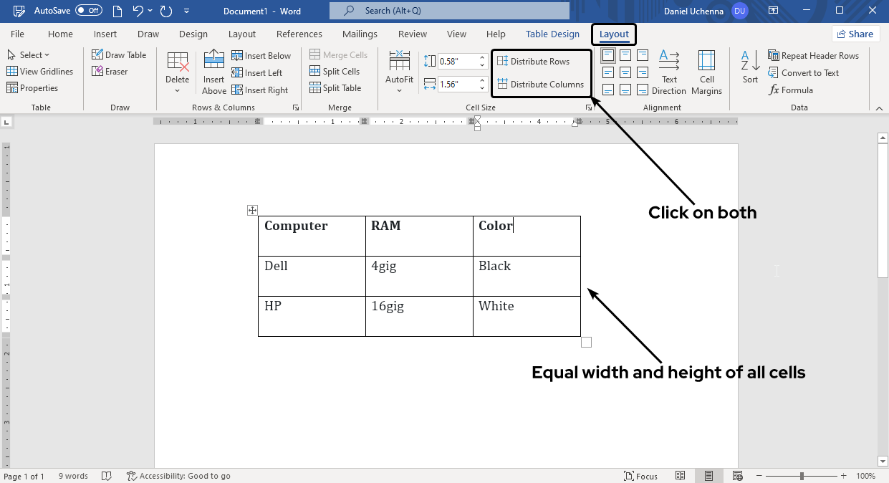The width and height of the screenshot is (889, 483).
Task: Click the Distribute Columns button
Action: point(541,85)
